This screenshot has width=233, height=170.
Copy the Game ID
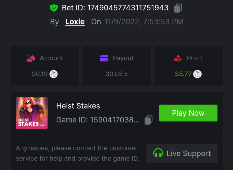click(149, 120)
